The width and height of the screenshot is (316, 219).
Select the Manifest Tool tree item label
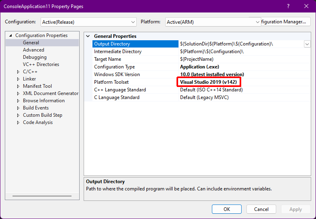(37, 86)
